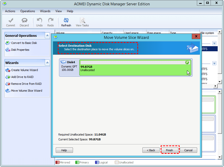Launch Move Volume Slice Wizard link
224x167 pixels.
tap(27, 91)
